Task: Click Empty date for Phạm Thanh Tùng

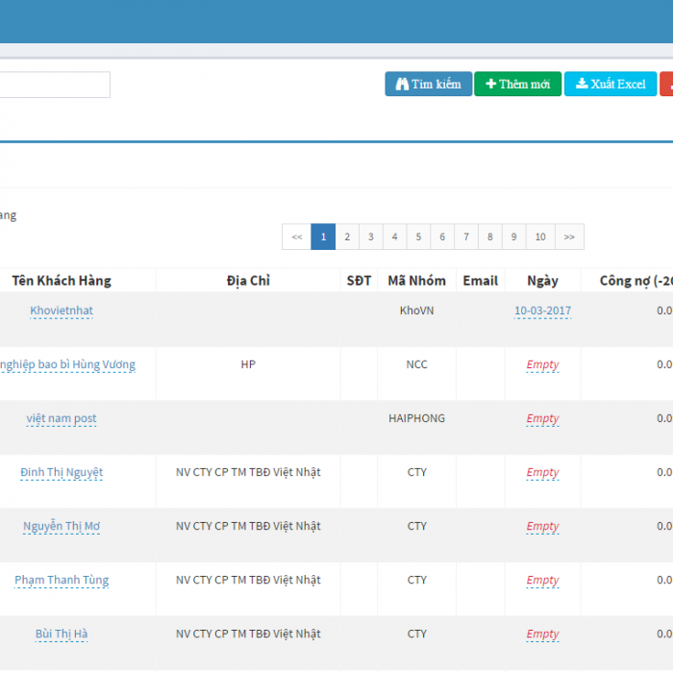Action: click(542, 580)
